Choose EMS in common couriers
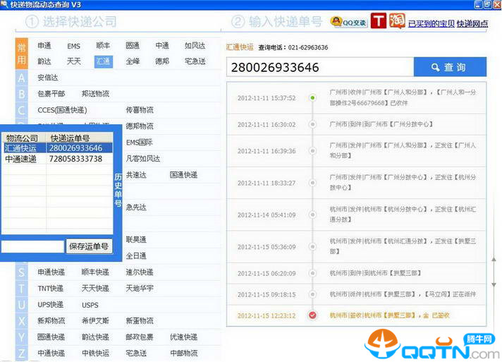Image resolution: width=502 pixels, height=362 pixels. [74, 47]
